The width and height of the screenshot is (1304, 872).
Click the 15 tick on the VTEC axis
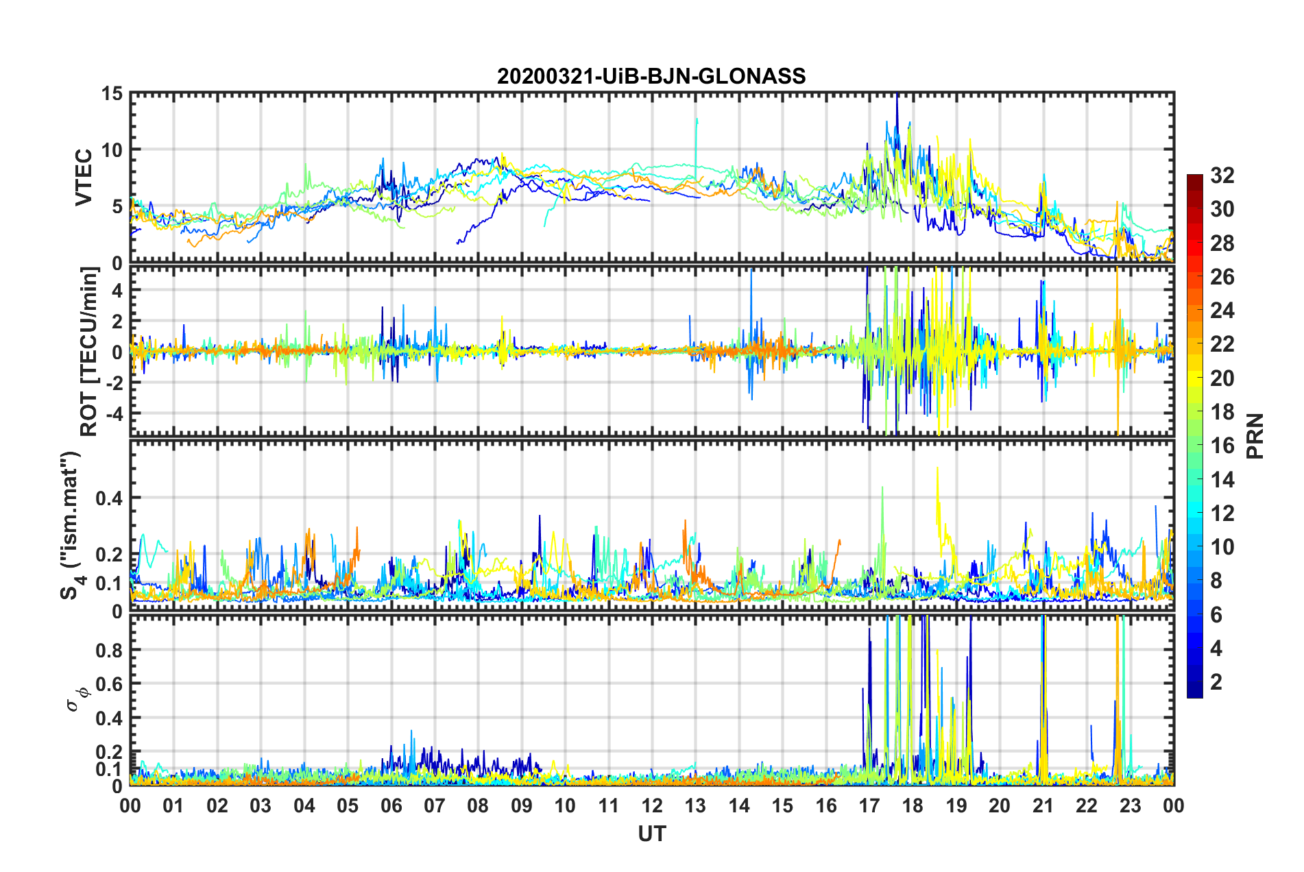[112, 93]
